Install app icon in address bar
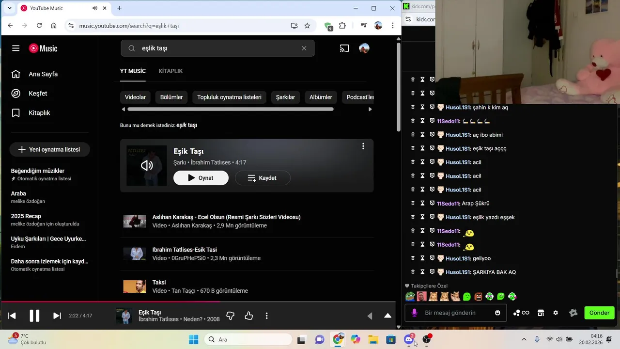This screenshot has height=349, width=620. coord(294,26)
